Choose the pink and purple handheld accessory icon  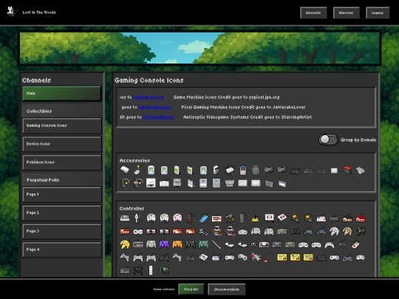click(243, 170)
